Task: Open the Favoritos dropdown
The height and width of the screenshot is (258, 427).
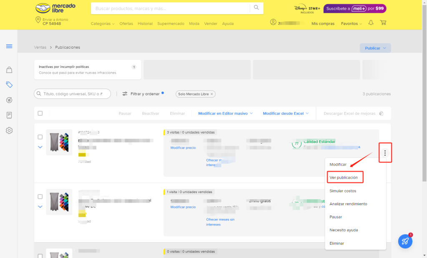Action: coord(352,24)
